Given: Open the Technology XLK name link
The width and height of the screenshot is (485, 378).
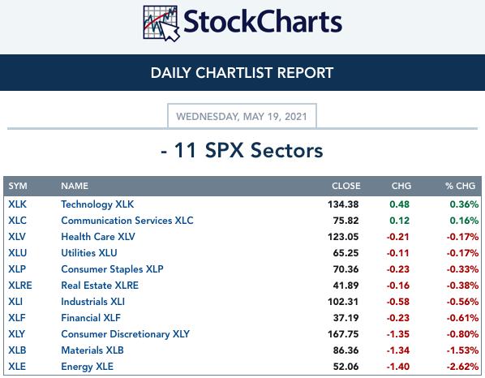Looking at the screenshot, I should pos(97,204).
